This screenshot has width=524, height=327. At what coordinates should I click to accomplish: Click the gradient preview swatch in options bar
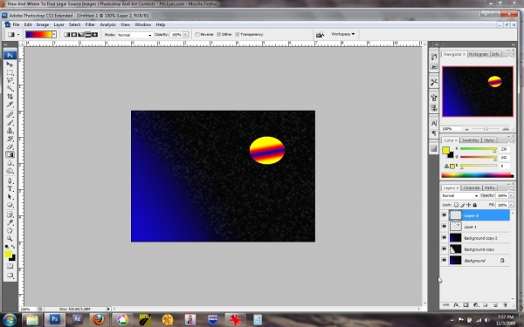pos(38,34)
